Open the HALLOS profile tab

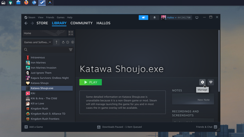click(103, 23)
